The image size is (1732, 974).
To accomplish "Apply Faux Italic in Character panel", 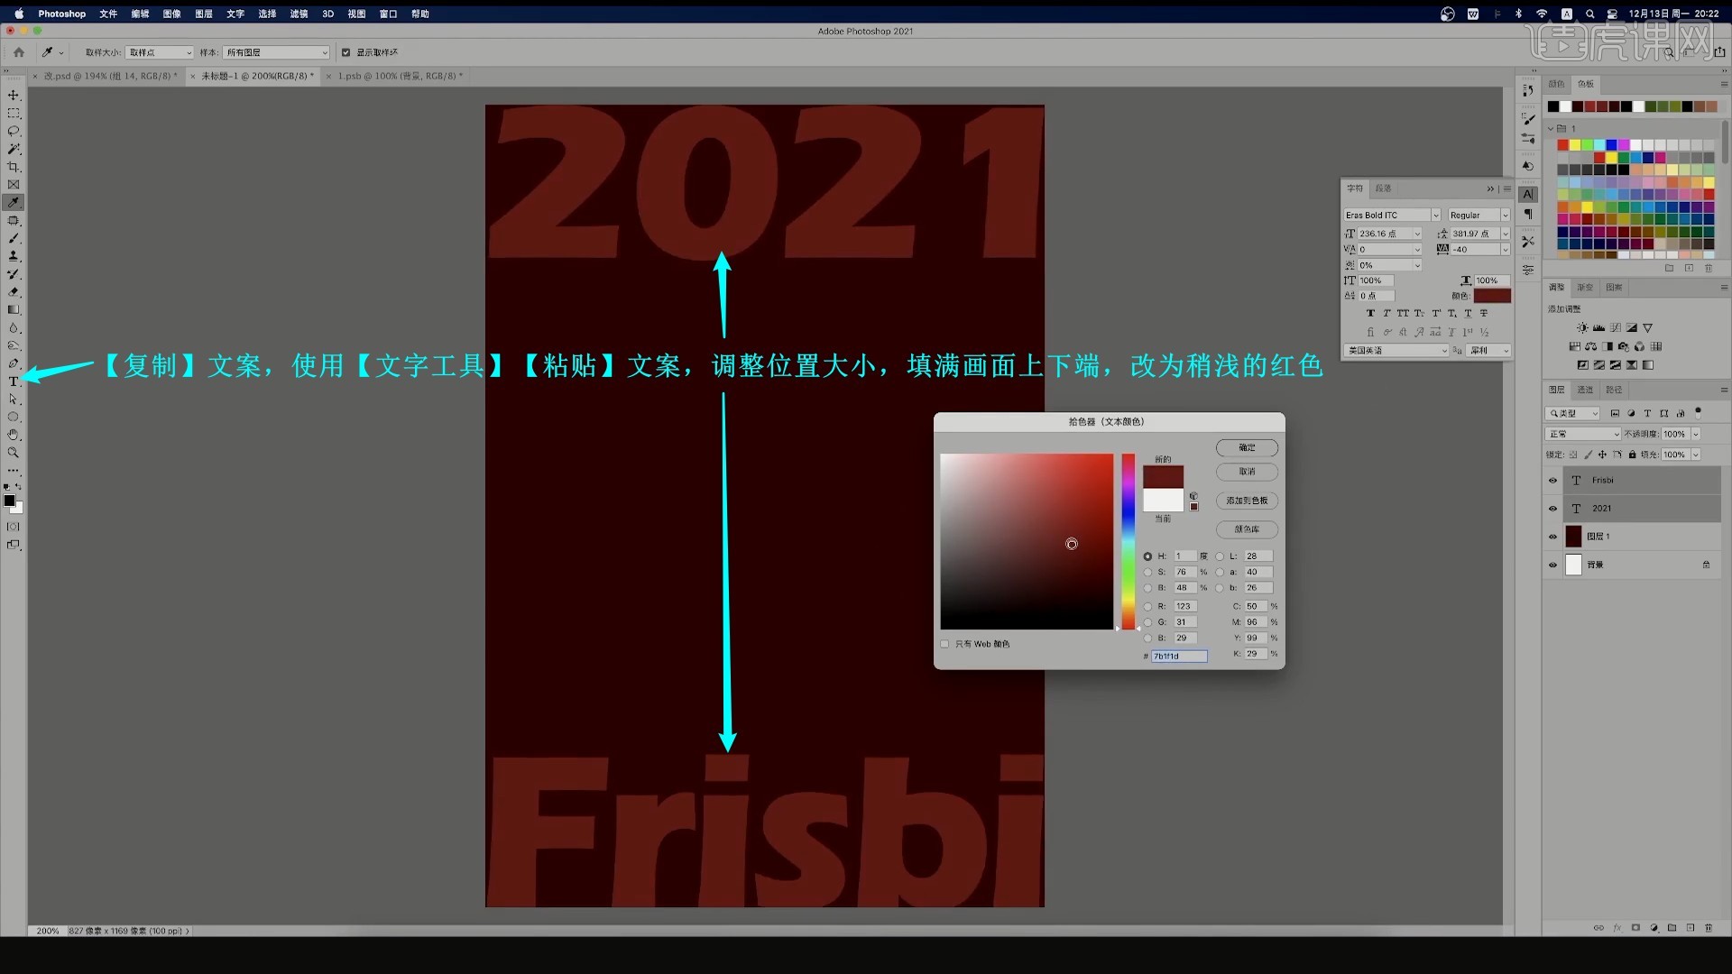I will click(1387, 313).
